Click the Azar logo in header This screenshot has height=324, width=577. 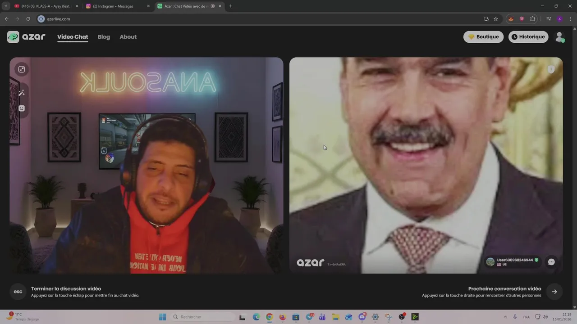click(x=26, y=37)
